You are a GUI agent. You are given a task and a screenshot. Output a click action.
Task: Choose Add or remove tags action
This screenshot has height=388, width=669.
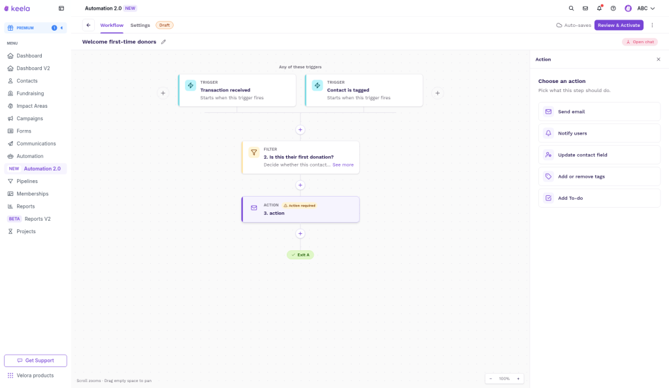point(599,176)
